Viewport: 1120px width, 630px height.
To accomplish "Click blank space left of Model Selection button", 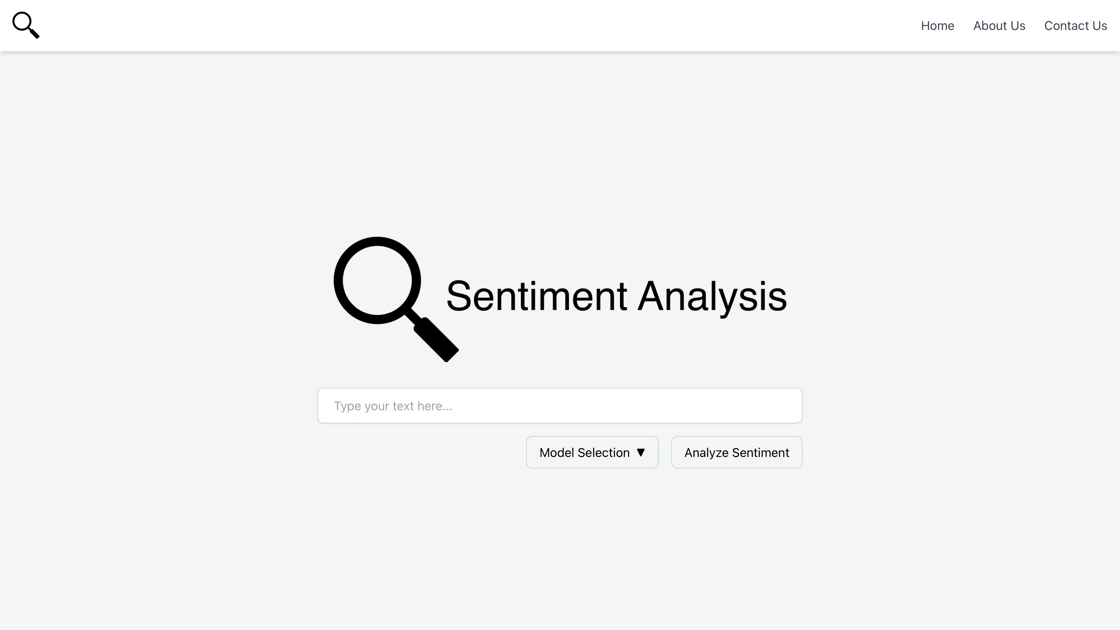I will tap(417, 452).
